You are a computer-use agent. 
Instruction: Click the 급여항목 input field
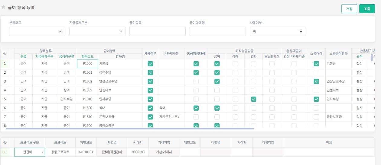(157, 31)
